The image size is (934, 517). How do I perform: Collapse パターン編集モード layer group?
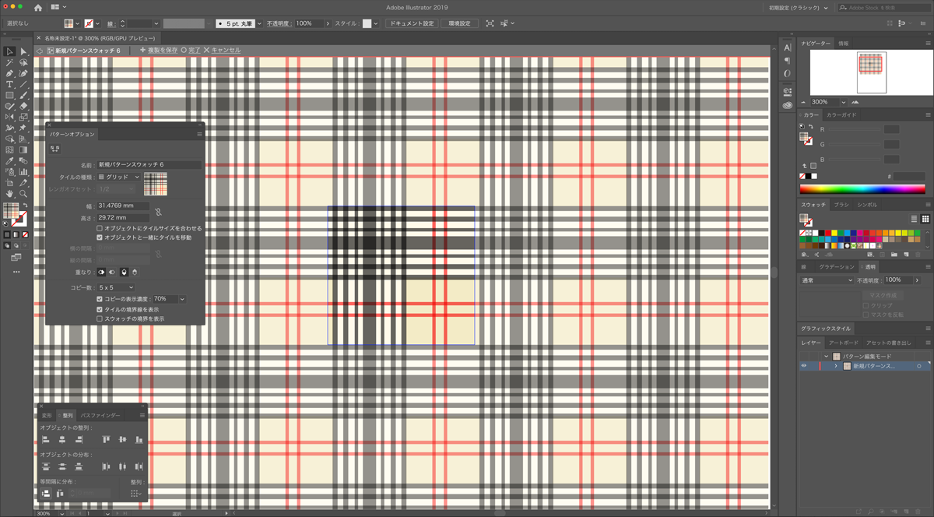[x=826, y=356]
